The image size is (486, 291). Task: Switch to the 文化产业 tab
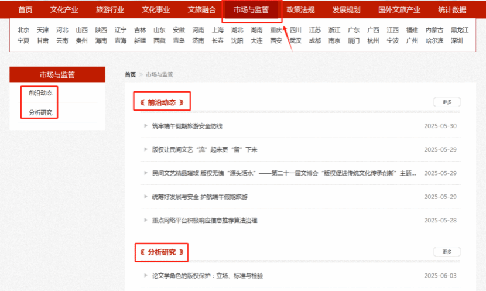[64, 10]
